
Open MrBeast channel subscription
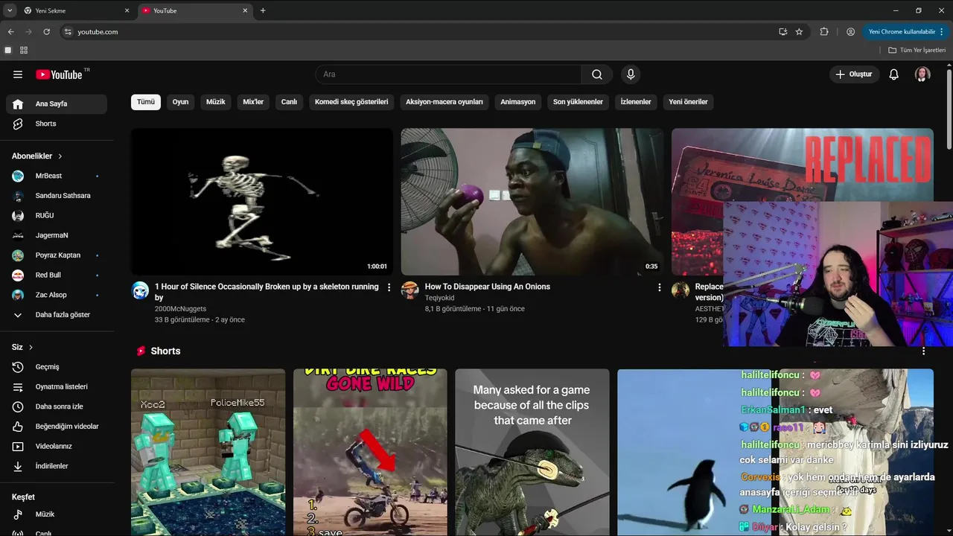click(x=57, y=176)
